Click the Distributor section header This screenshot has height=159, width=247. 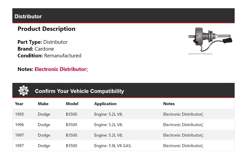pyautogui.click(x=28, y=16)
